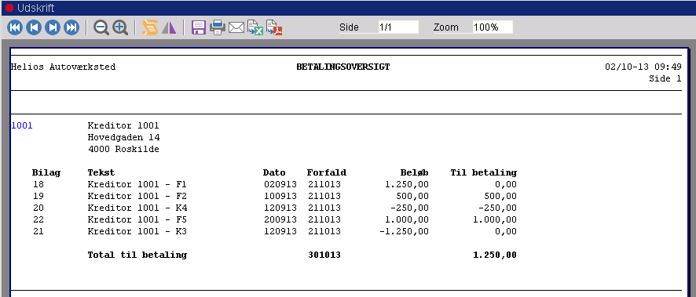This screenshot has width=696, height=297.
Task: Click the Side 1 page label
Action: click(x=665, y=79)
